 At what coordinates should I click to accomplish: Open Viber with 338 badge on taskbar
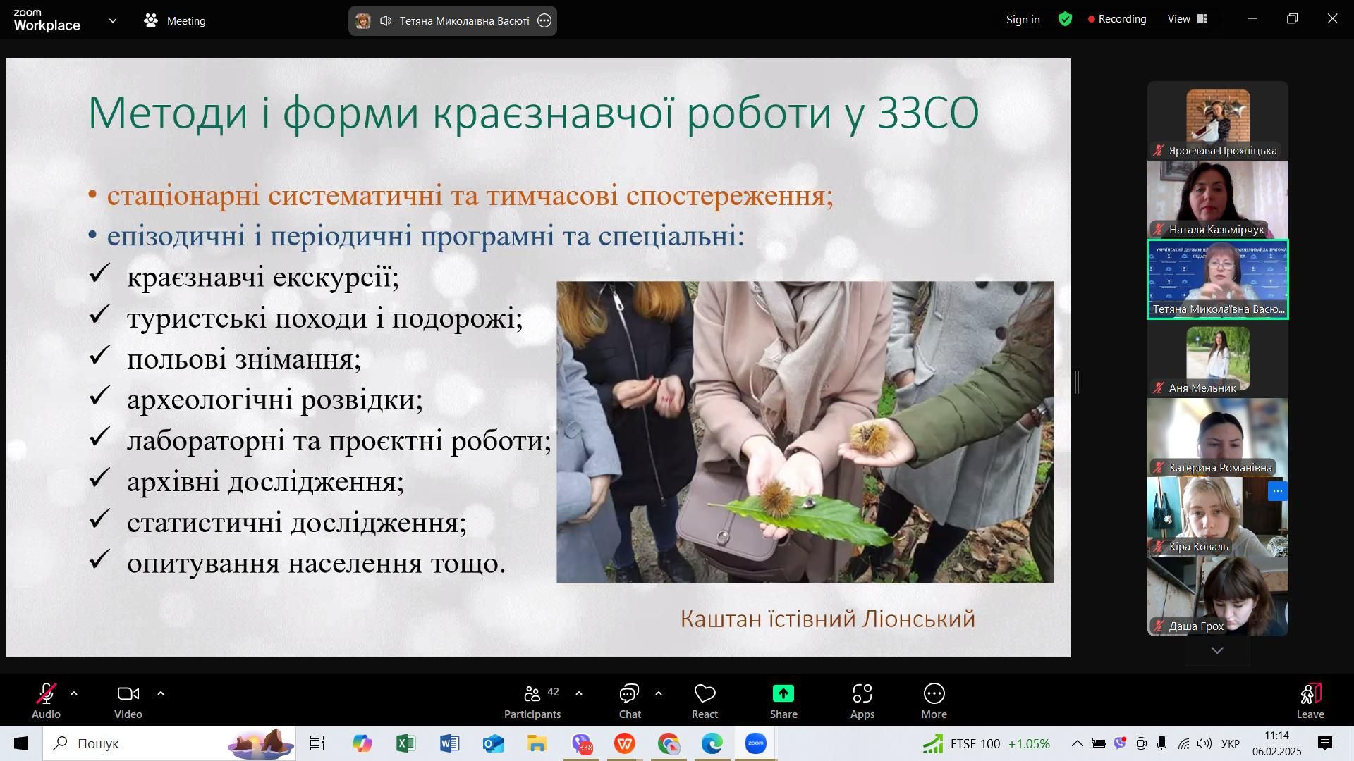tap(582, 743)
